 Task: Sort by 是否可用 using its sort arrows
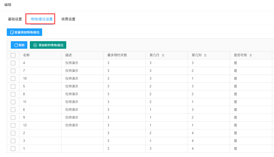(250, 55)
